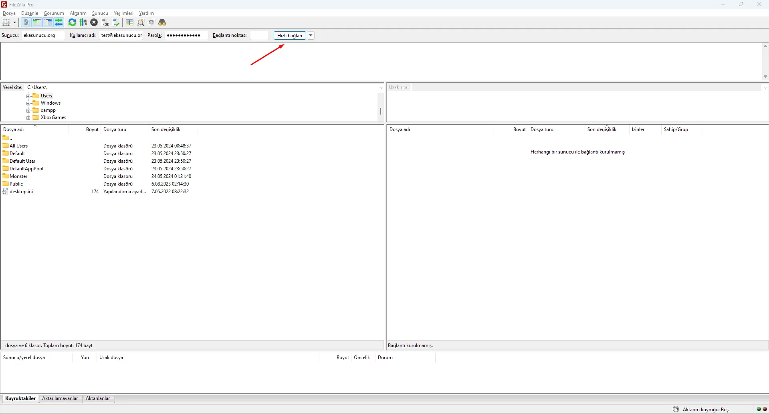Disconnect from current server icon
Image resolution: width=769 pixels, height=414 pixels.
(x=105, y=22)
